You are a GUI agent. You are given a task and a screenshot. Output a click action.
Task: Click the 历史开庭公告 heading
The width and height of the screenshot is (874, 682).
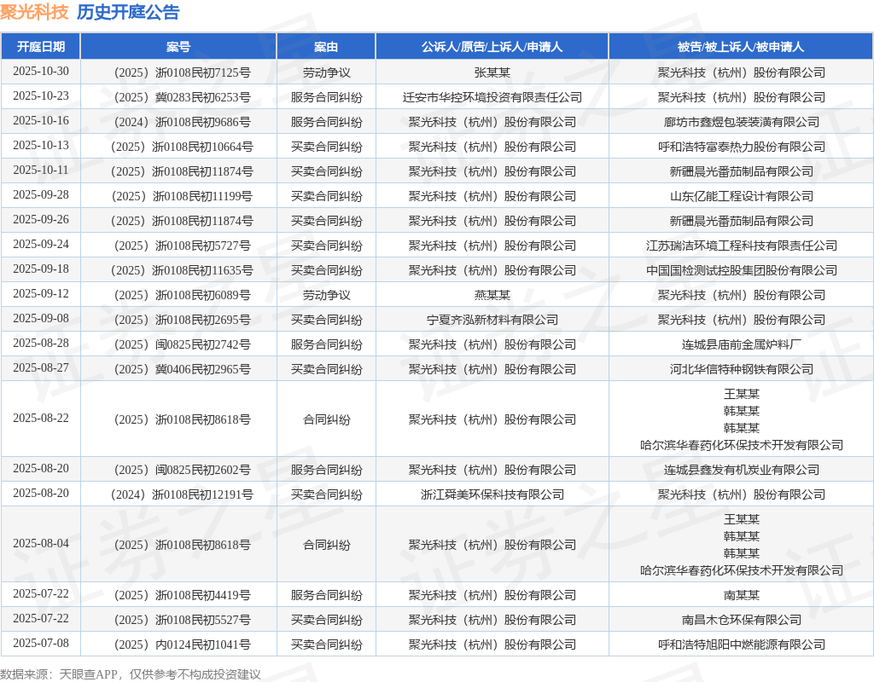click(x=128, y=12)
